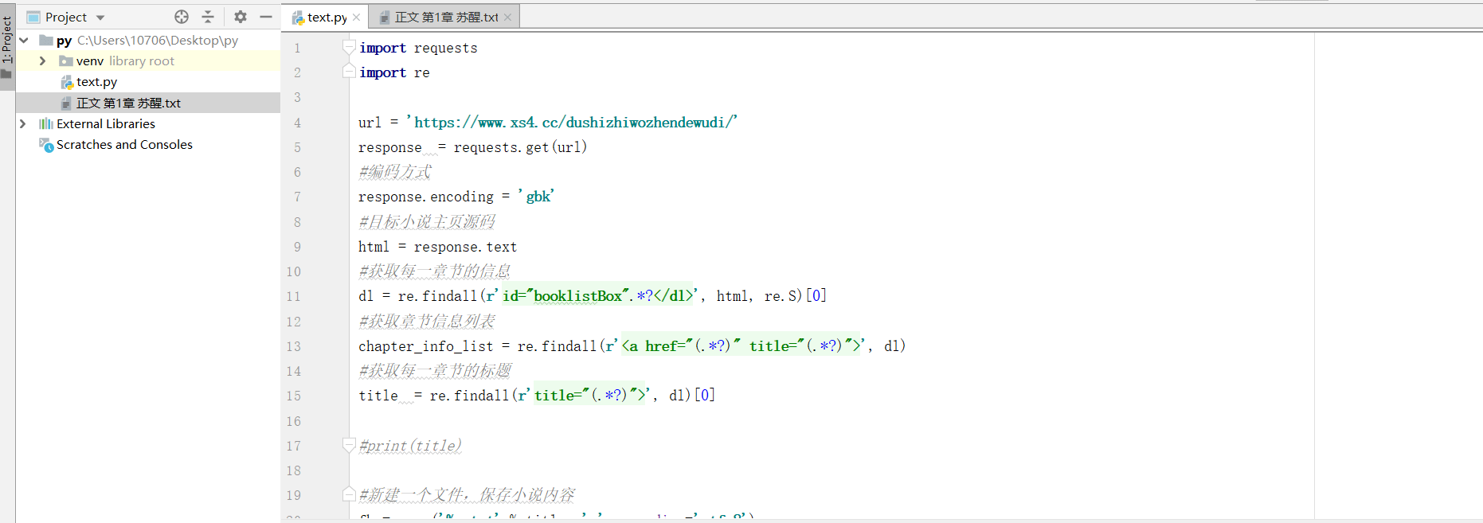Click the 'import re' line
The image size is (1483, 523).
[394, 72]
